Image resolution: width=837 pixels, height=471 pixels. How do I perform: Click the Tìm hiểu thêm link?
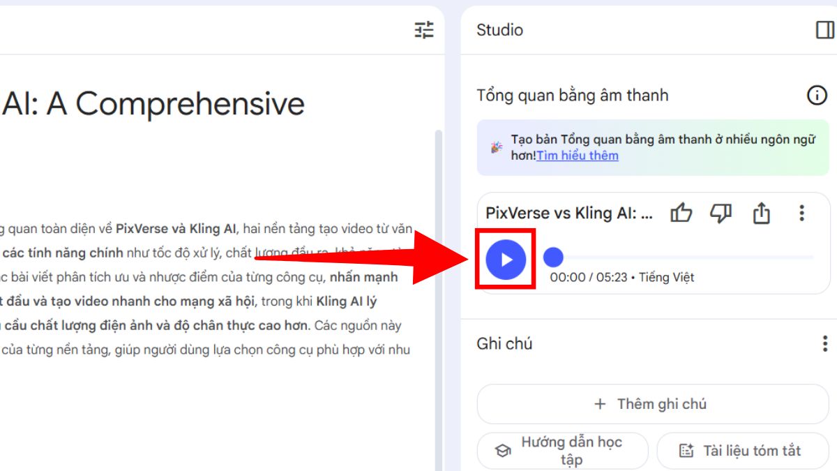coord(578,156)
